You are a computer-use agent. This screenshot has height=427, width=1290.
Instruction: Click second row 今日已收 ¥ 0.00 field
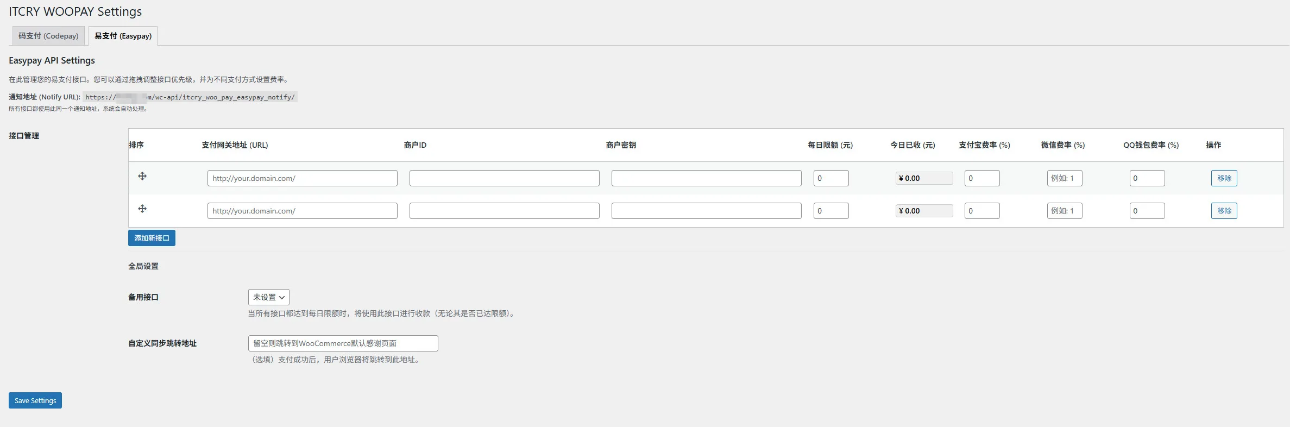pyautogui.click(x=924, y=211)
